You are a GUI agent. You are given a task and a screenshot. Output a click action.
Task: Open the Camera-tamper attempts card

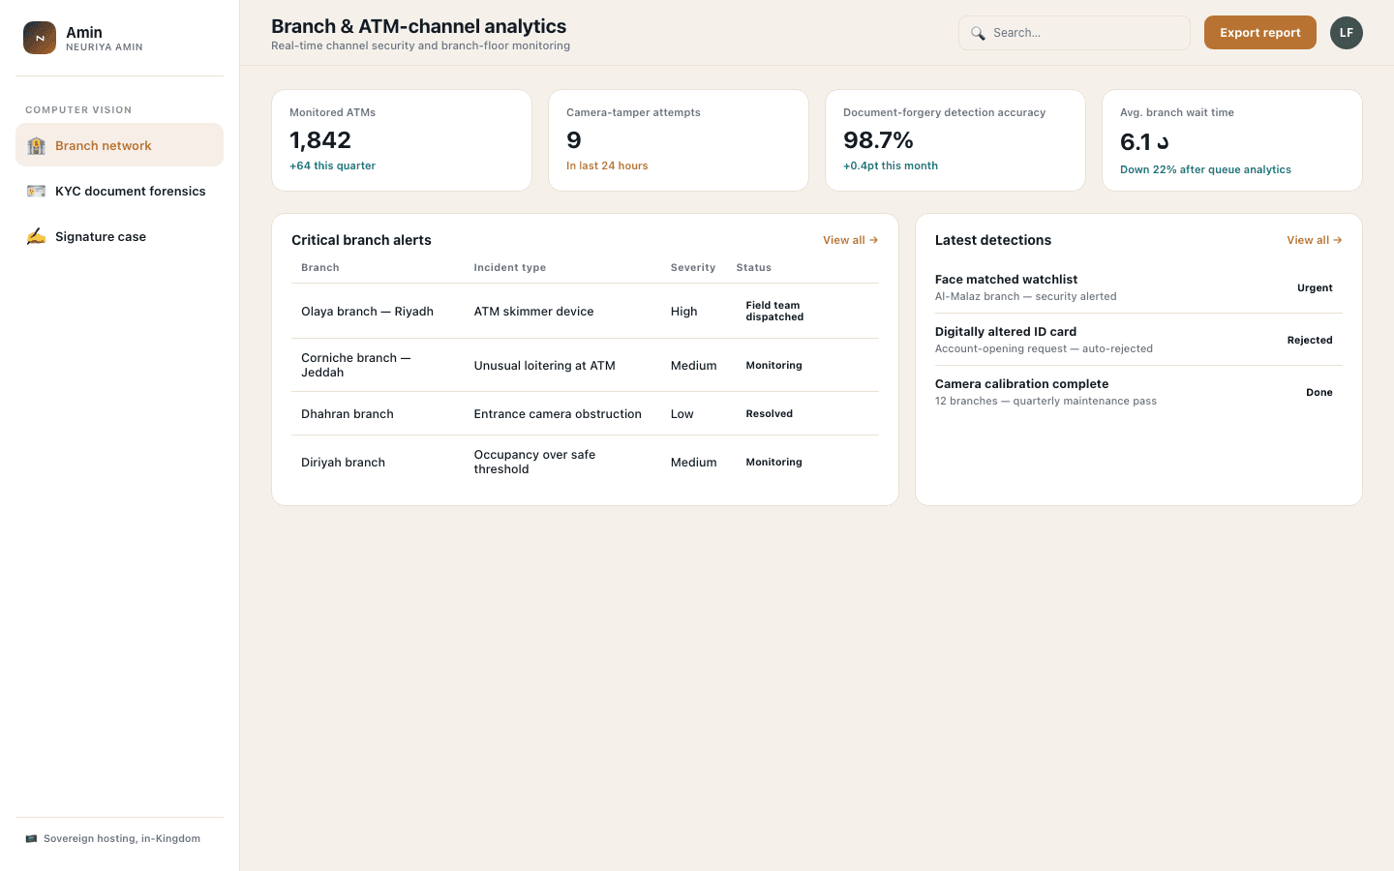679,140
